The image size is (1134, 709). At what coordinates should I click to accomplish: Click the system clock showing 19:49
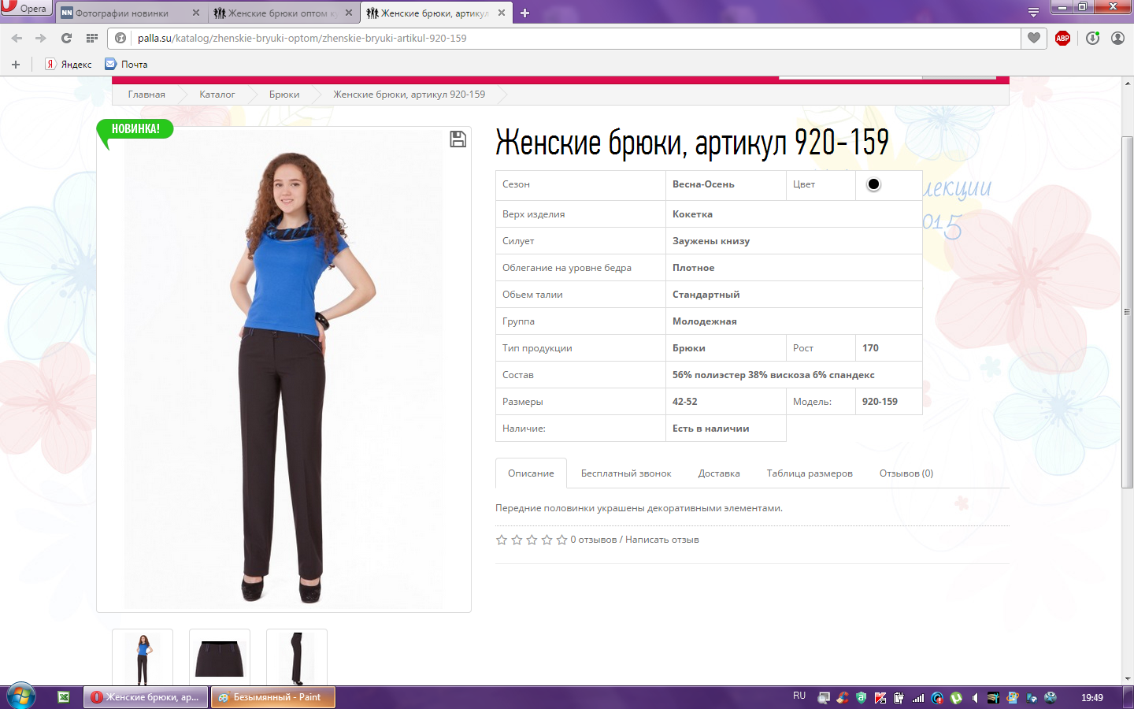coord(1092,697)
